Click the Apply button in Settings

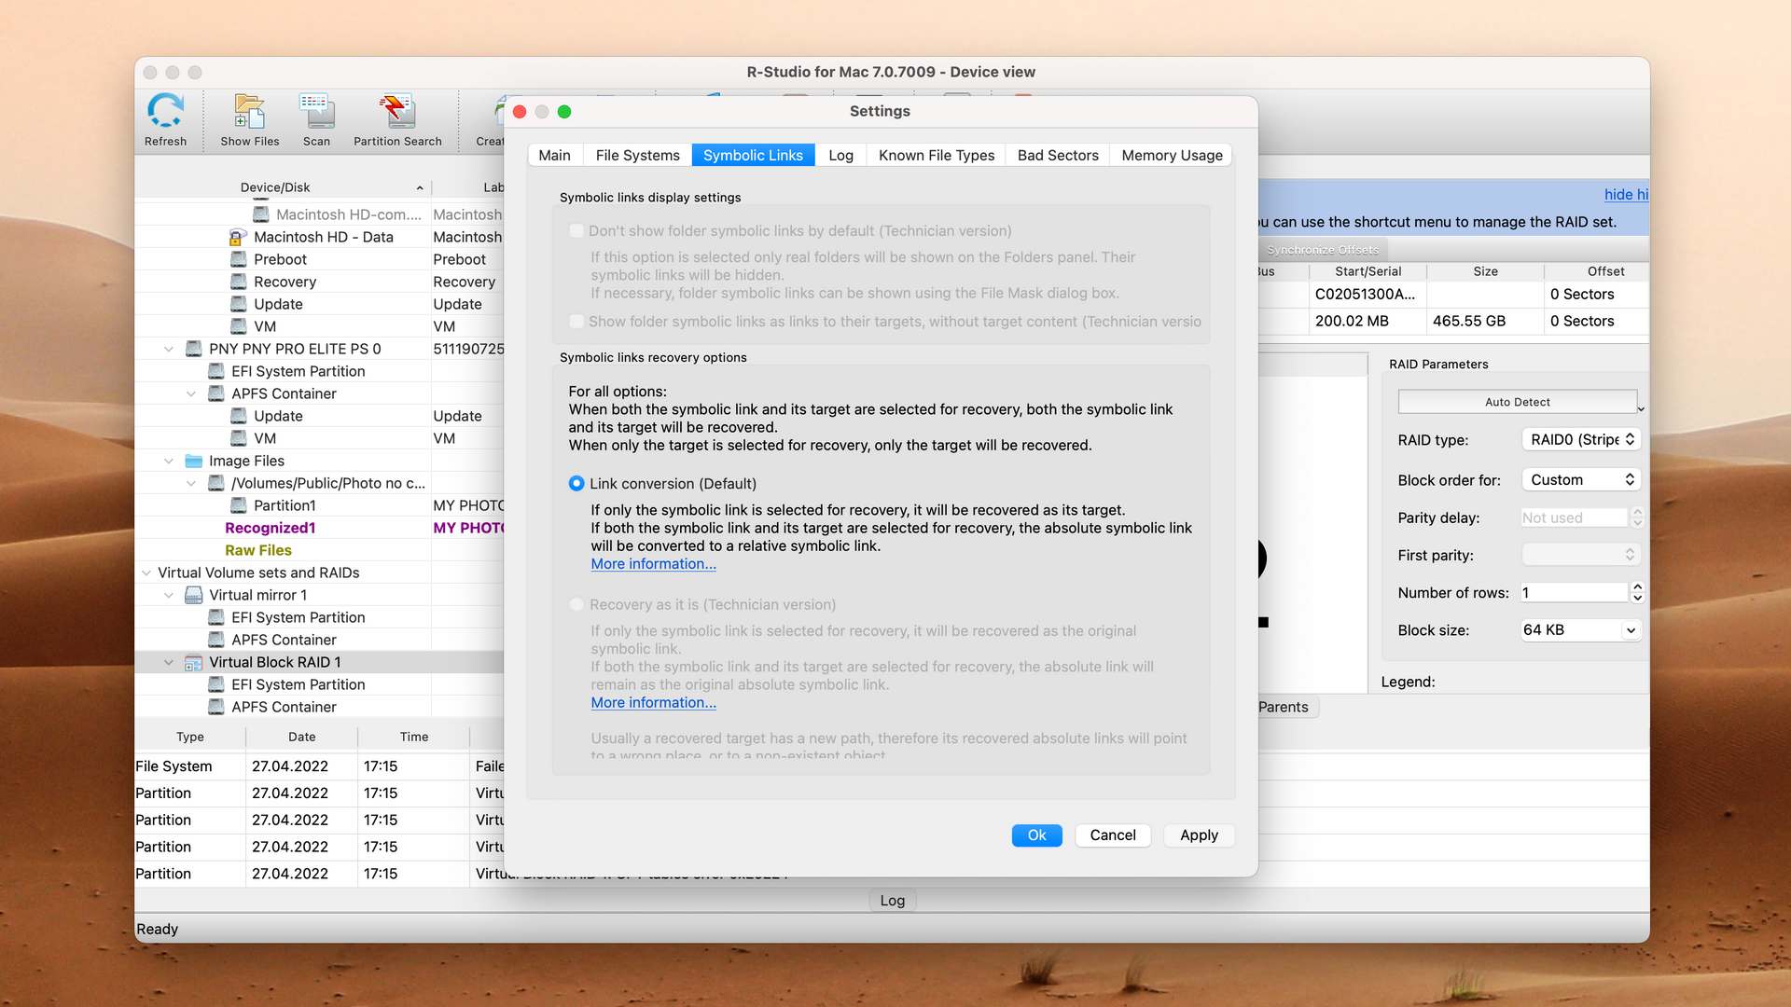1198,835
